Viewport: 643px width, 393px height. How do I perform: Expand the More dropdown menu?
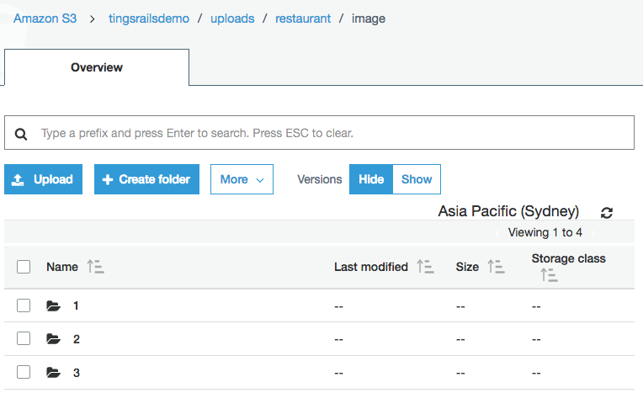[x=242, y=179]
